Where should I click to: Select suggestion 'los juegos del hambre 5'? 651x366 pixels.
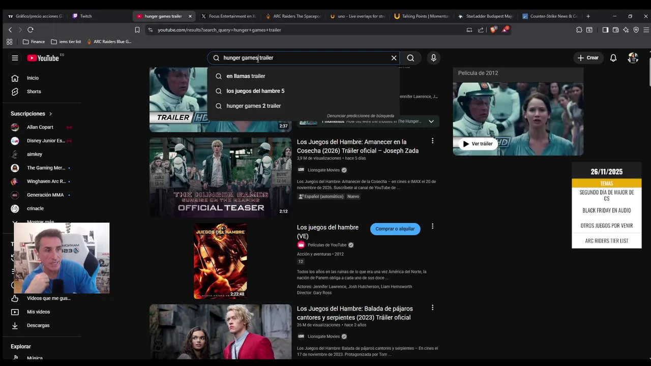tap(304, 91)
